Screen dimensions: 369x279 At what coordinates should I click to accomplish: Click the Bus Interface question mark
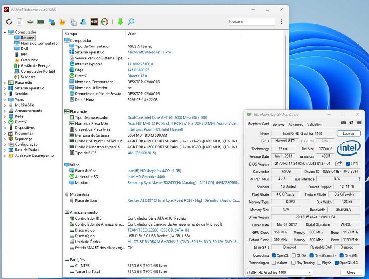click(x=359, y=179)
